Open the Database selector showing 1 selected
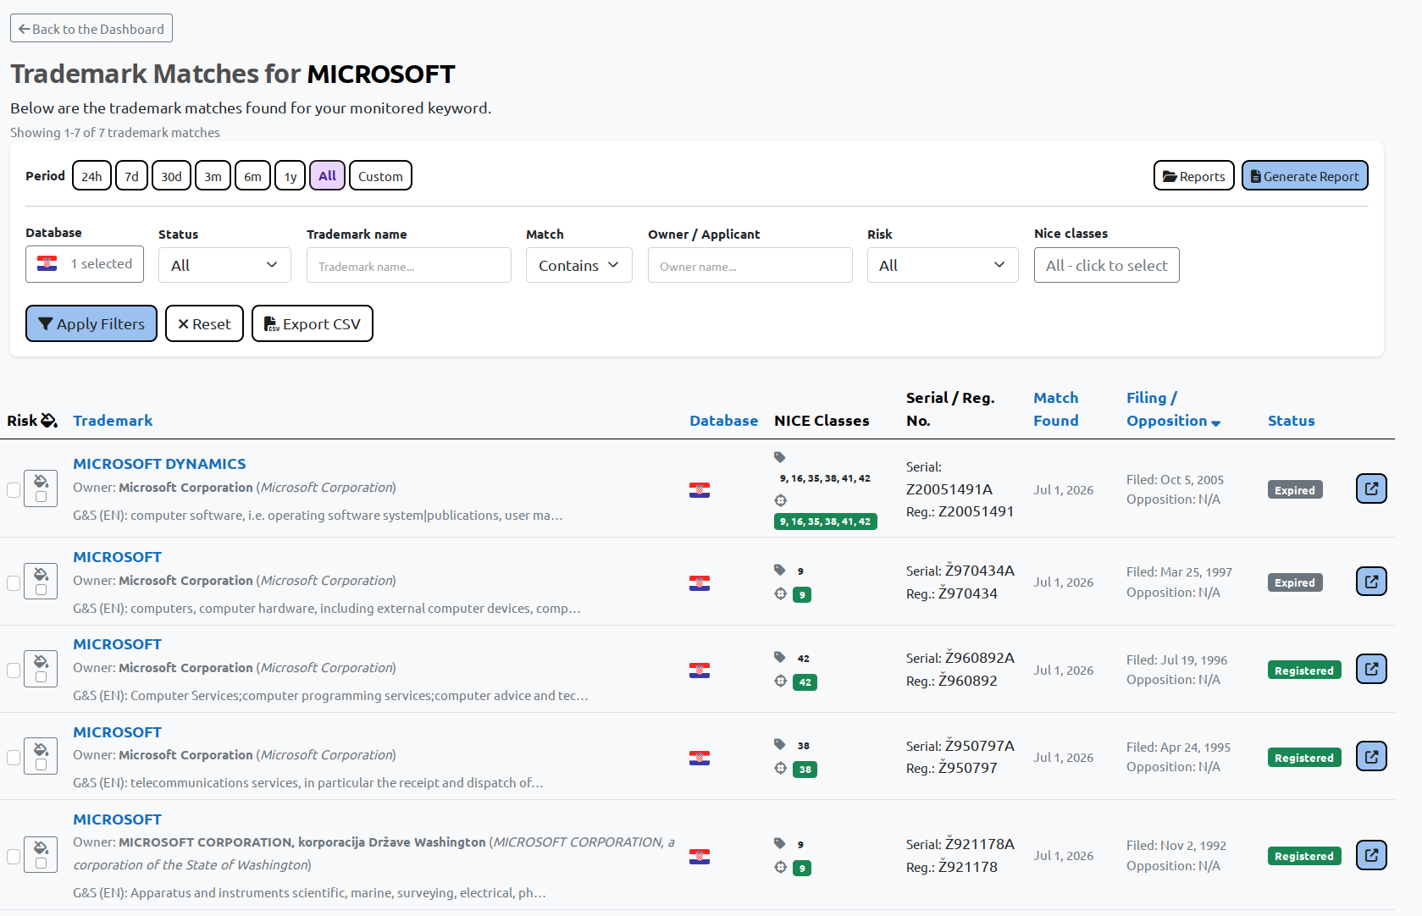 [x=85, y=264]
